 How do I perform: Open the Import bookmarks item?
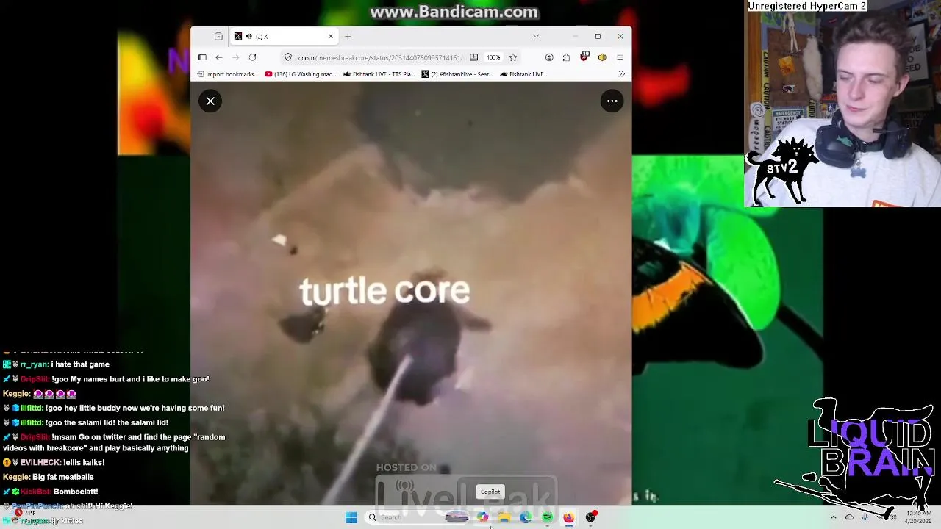227,74
